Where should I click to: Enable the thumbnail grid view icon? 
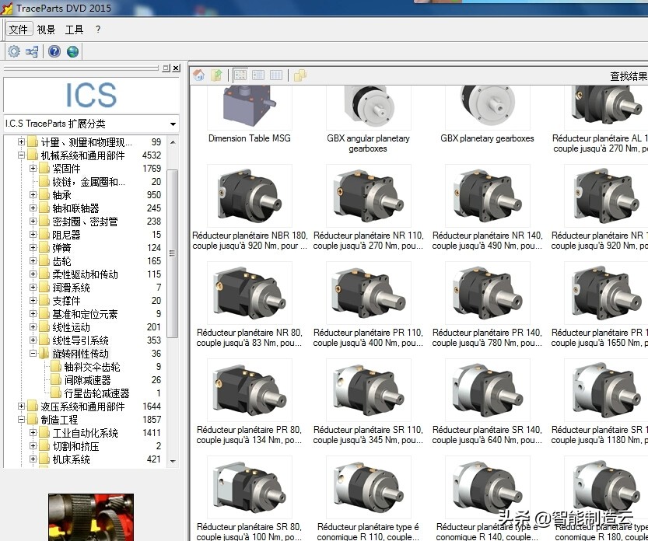coord(240,75)
